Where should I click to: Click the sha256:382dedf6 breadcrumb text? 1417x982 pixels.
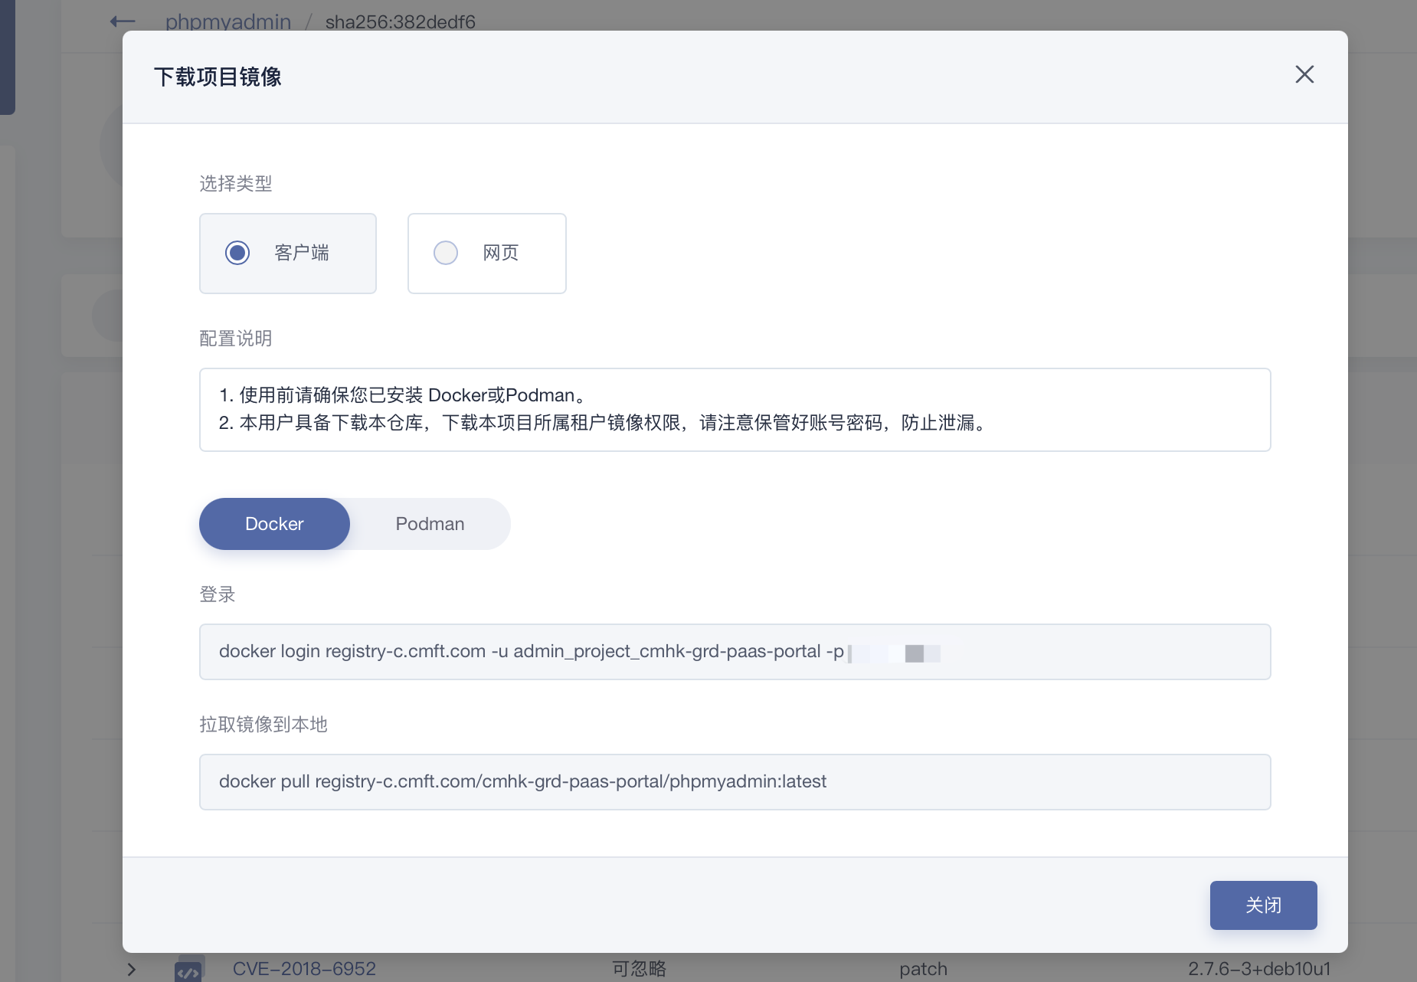(401, 21)
